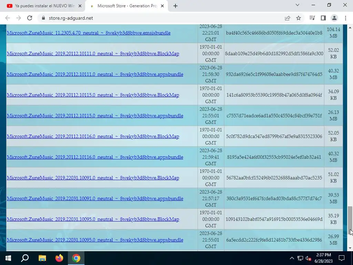
Task: Select hash 141c6a80953b55390c19958b47a065d0f8a0964f
Action: [x=274, y=95]
